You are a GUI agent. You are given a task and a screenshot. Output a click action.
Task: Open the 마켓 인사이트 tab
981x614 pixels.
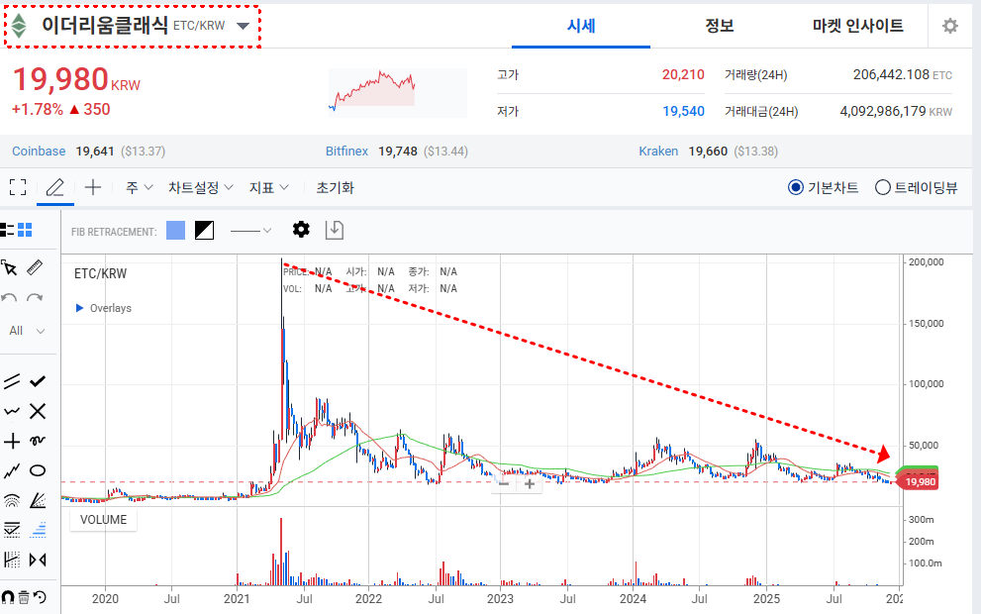(857, 26)
